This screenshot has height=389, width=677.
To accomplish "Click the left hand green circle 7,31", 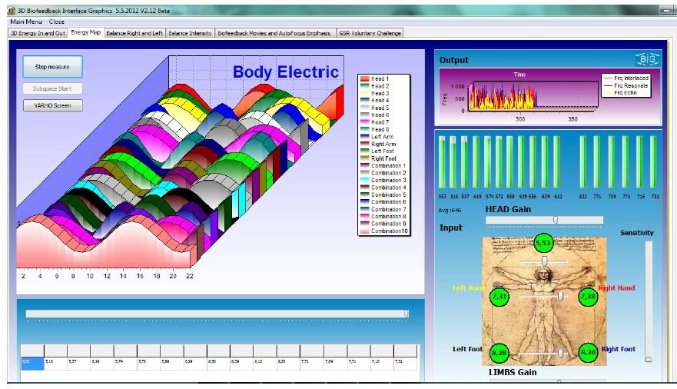I will coord(499,296).
